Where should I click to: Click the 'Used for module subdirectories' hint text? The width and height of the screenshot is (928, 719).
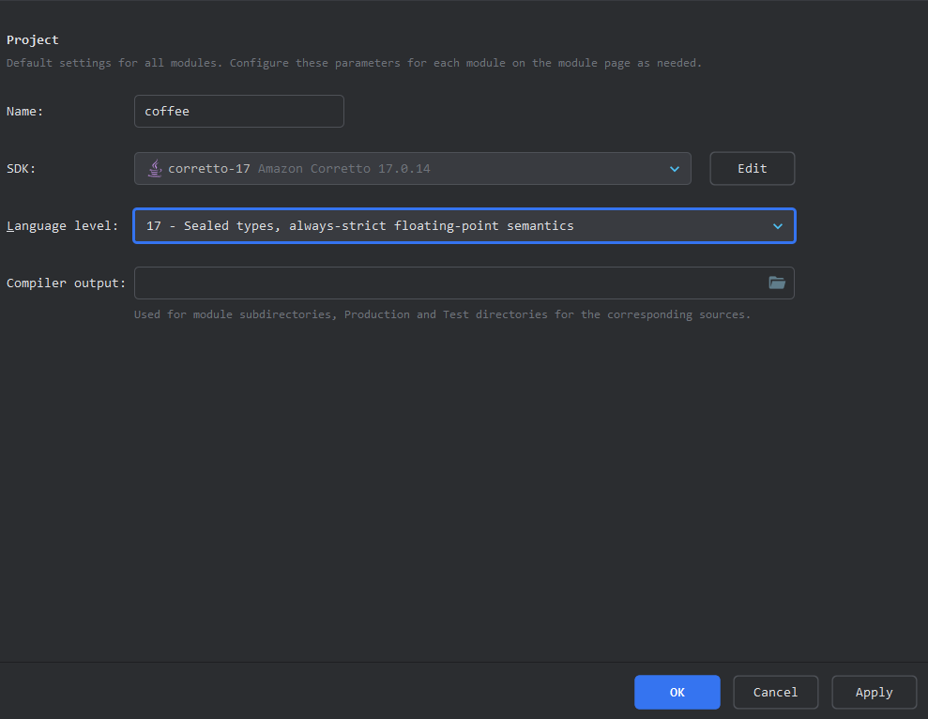(x=442, y=314)
